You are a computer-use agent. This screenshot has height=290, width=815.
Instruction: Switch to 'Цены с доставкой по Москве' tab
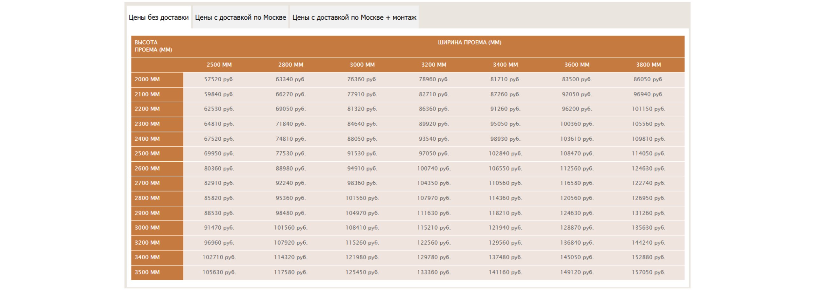point(240,17)
